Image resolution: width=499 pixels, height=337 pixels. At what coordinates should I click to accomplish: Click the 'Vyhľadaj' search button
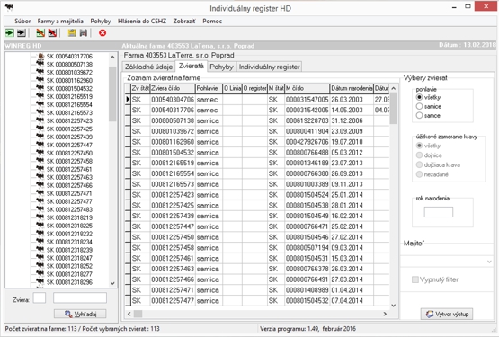[80, 315]
